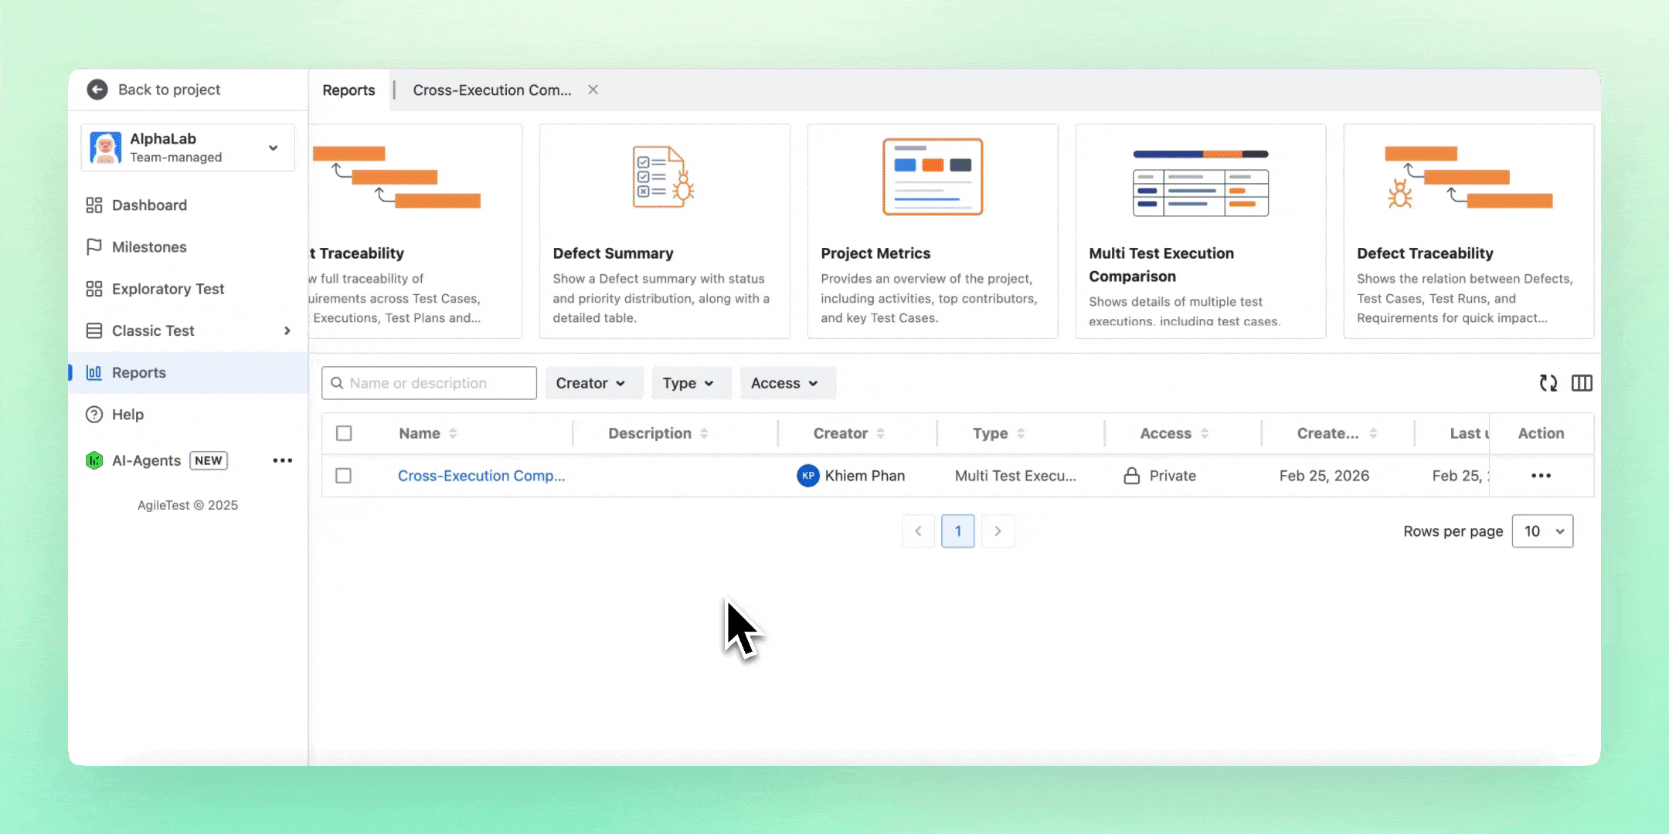Open row action menu for Cross-Execution report
This screenshot has height=834, width=1669.
tap(1541, 476)
